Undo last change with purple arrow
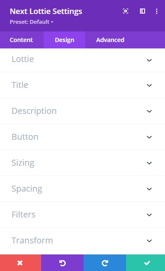Screen dimensions: 165x271 (x=62, y=263)
